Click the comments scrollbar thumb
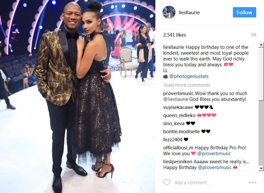264x193 pixels. pos(261,74)
